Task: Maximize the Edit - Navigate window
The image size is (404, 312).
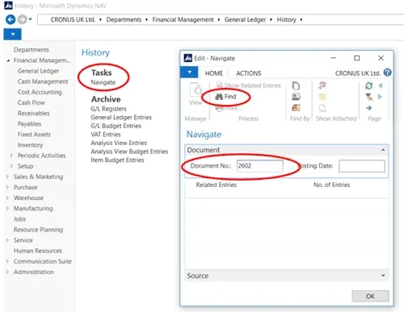Action: (357, 58)
